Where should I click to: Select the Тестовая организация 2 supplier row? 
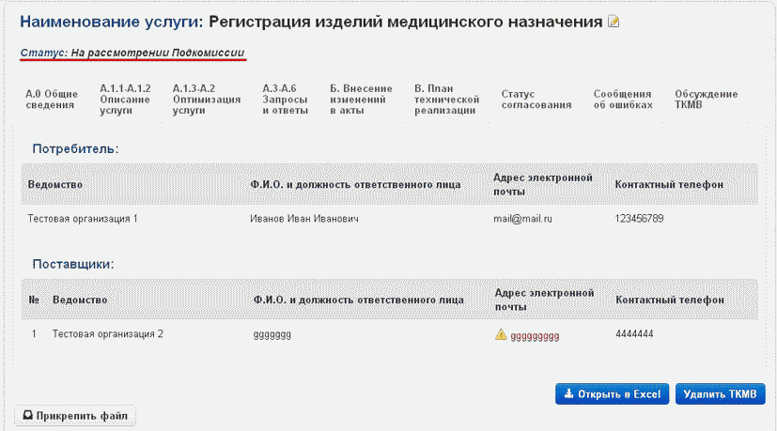108,333
